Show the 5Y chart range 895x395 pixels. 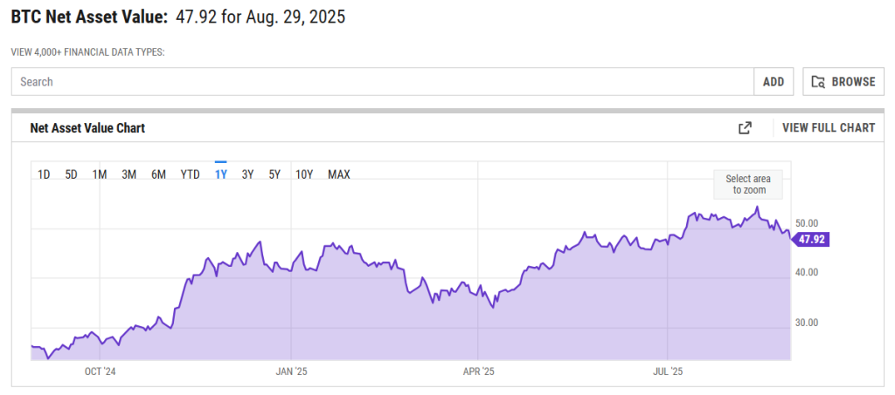click(274, 174)
